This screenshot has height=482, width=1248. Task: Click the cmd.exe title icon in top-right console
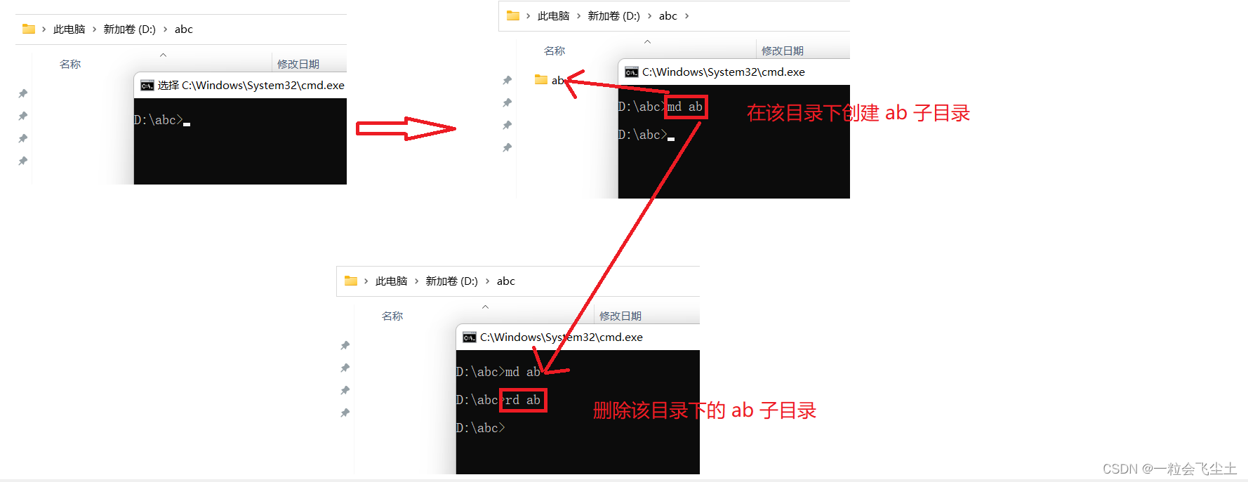pos(632,72)
